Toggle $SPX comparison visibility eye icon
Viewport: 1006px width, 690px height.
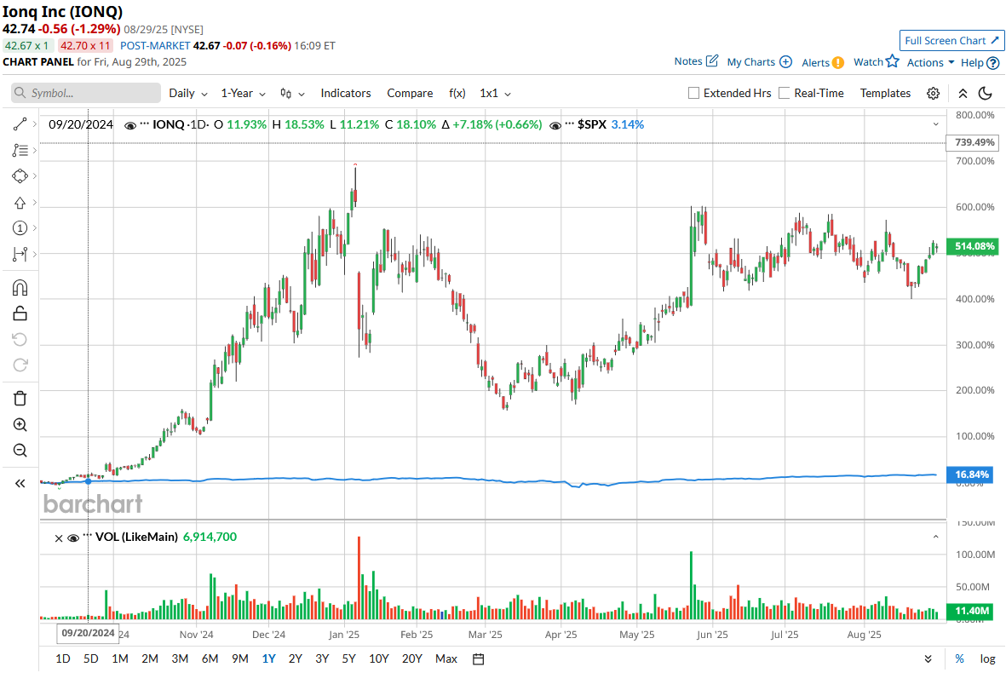(x=555, y=125)
